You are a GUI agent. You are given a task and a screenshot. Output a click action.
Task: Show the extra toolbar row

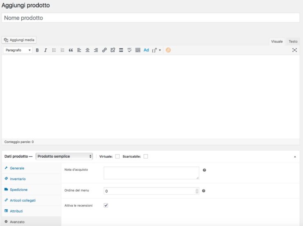(x=138, y=50)
